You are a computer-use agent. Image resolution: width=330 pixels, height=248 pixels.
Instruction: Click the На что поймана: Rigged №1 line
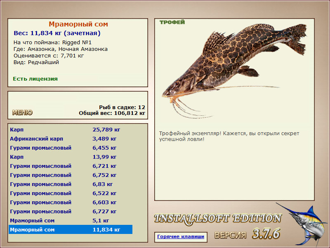[x=52, y=43]
